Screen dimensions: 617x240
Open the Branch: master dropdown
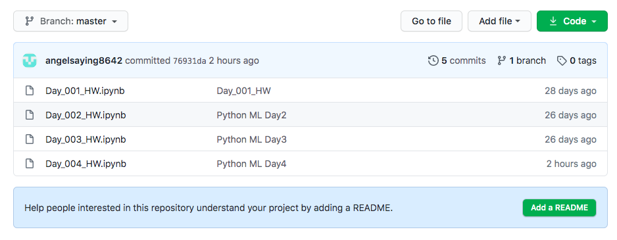(71, 21)
